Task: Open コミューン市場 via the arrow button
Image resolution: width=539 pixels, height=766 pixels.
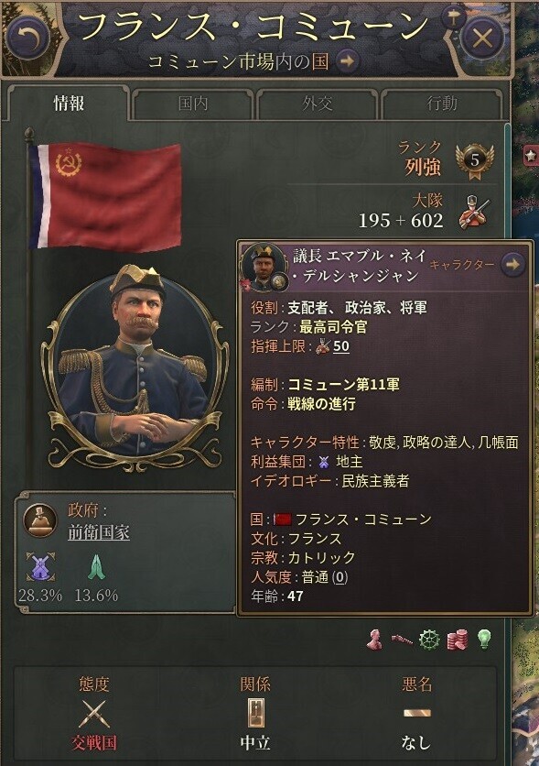Action: [x=347, y=62]
